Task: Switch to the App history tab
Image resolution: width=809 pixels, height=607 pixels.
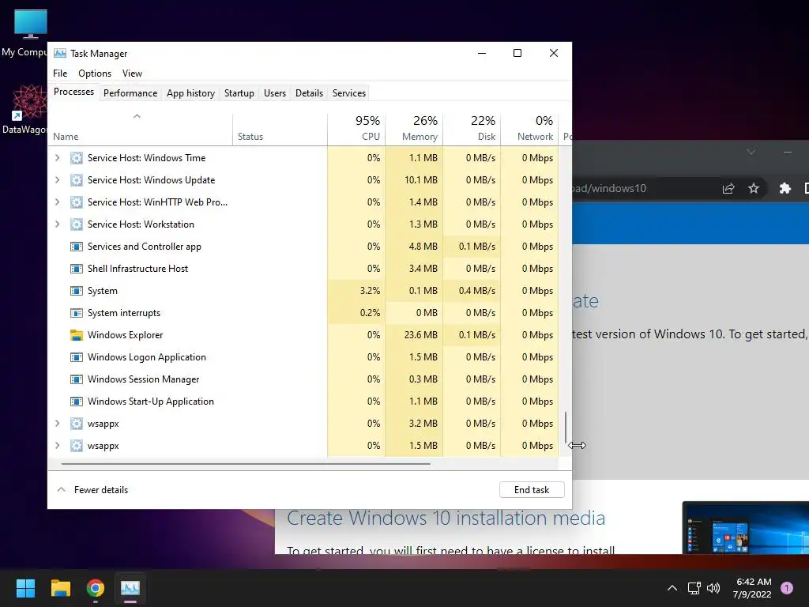Action: (190, 93)
